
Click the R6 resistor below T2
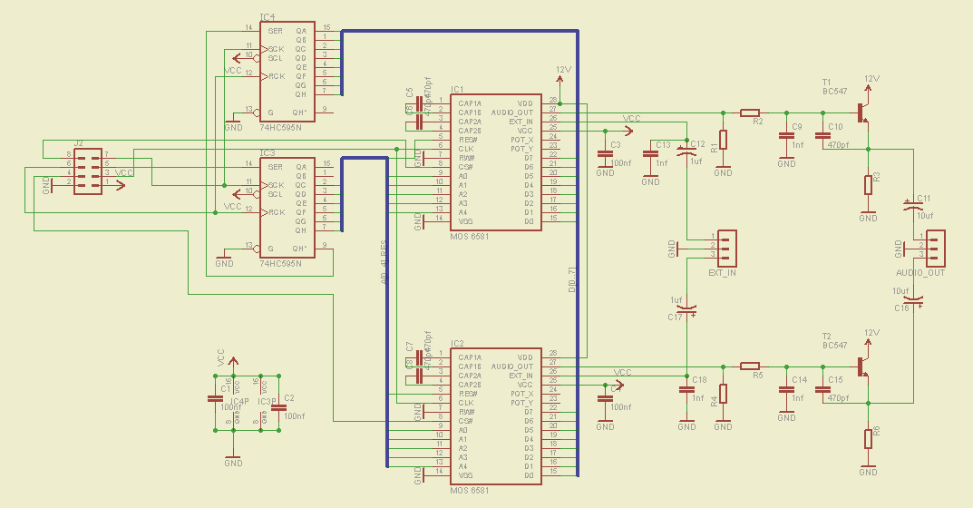click(x=868, y=439)
